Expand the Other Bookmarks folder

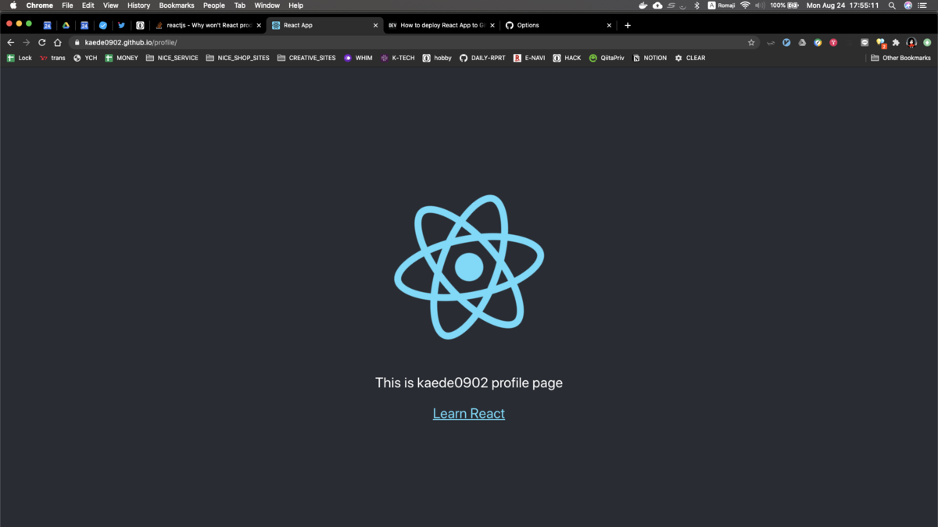pos(900,57)
